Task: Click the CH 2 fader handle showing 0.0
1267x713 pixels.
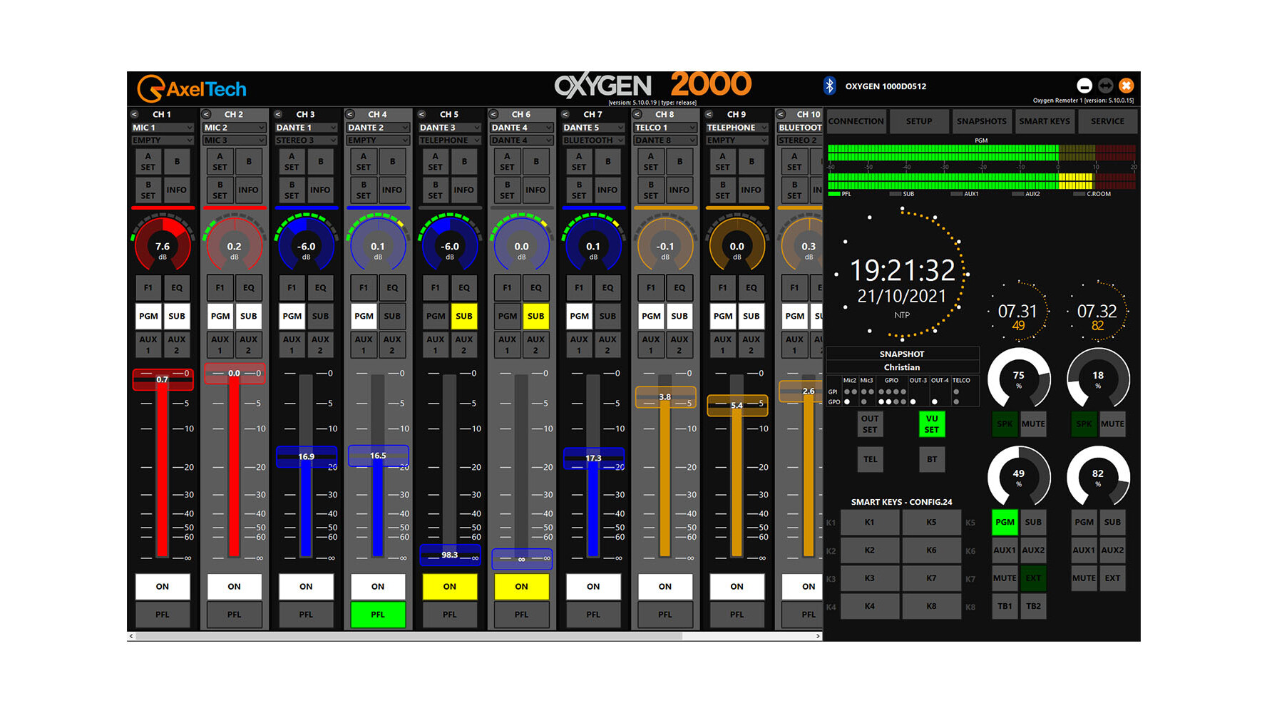Action: [x=234, y=374]
